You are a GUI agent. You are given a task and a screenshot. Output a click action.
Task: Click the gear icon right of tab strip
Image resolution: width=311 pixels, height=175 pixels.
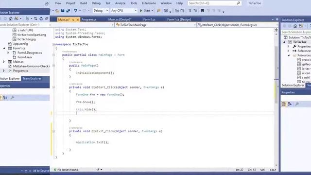click(x=277, y=19)
